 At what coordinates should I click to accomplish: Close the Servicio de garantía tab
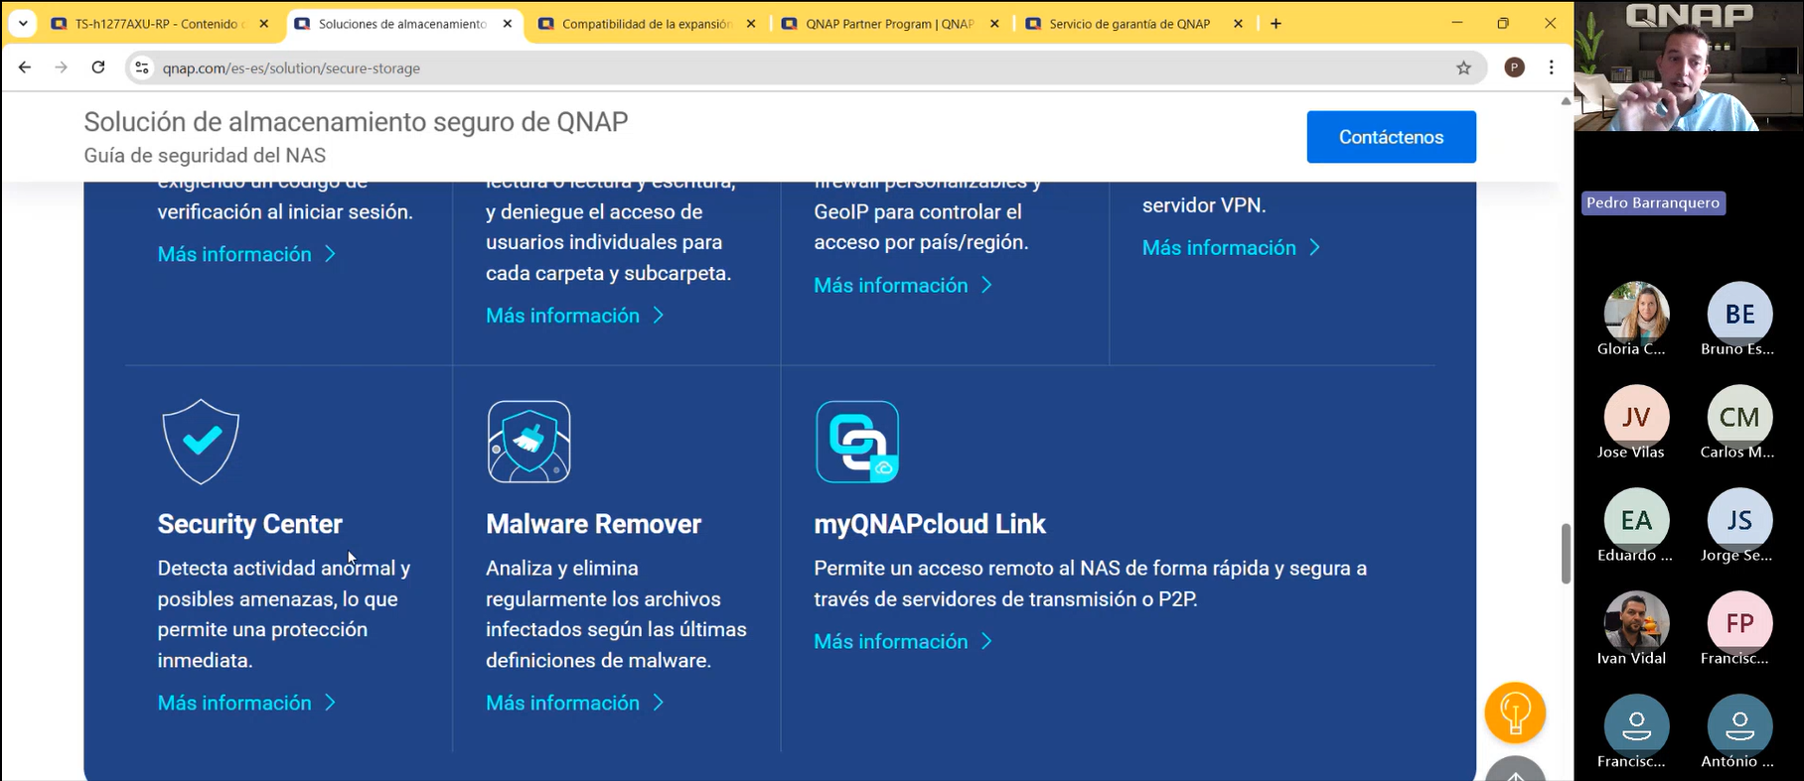[1238, 24]
